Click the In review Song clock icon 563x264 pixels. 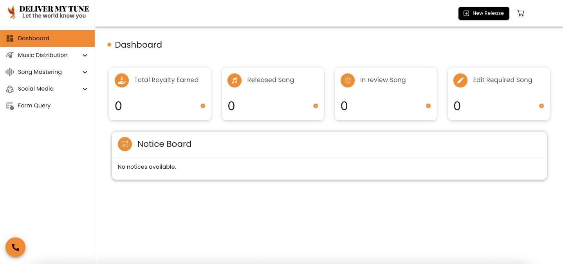348,80
